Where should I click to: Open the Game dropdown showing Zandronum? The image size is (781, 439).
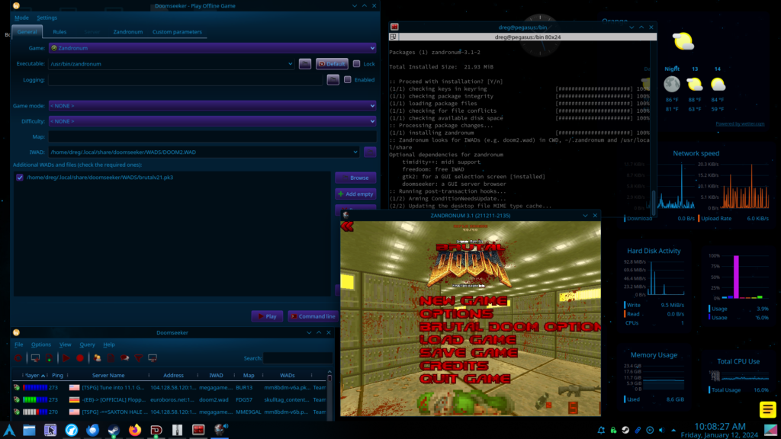click(x=212, y=48)
